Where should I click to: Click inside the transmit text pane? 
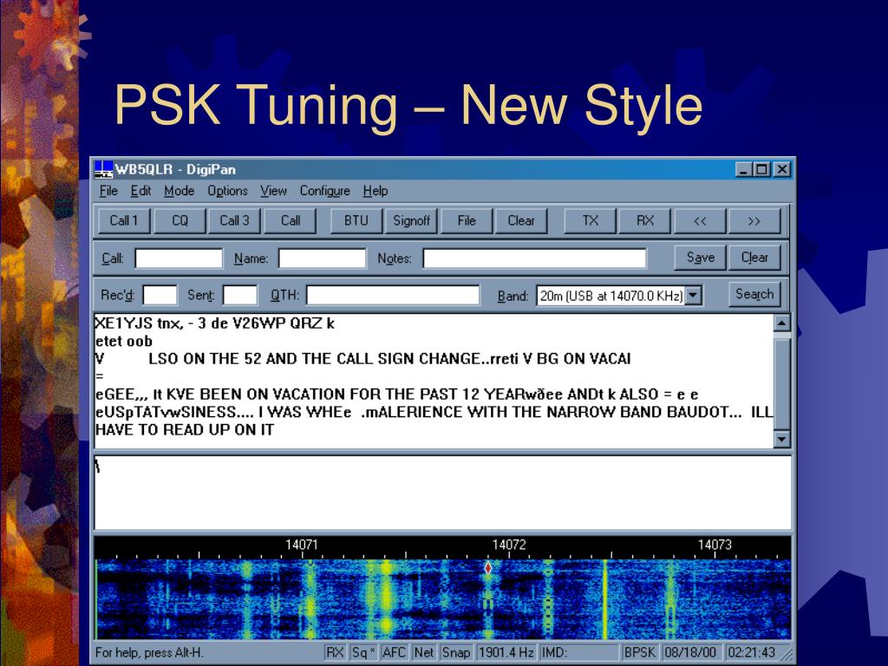[x=443, y=493]
